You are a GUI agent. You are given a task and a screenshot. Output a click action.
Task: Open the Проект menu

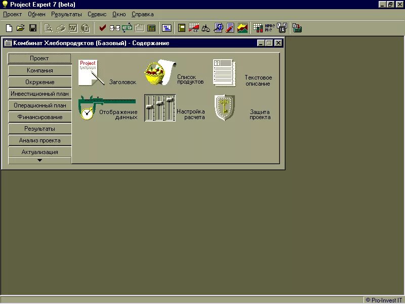coord(12,15)
